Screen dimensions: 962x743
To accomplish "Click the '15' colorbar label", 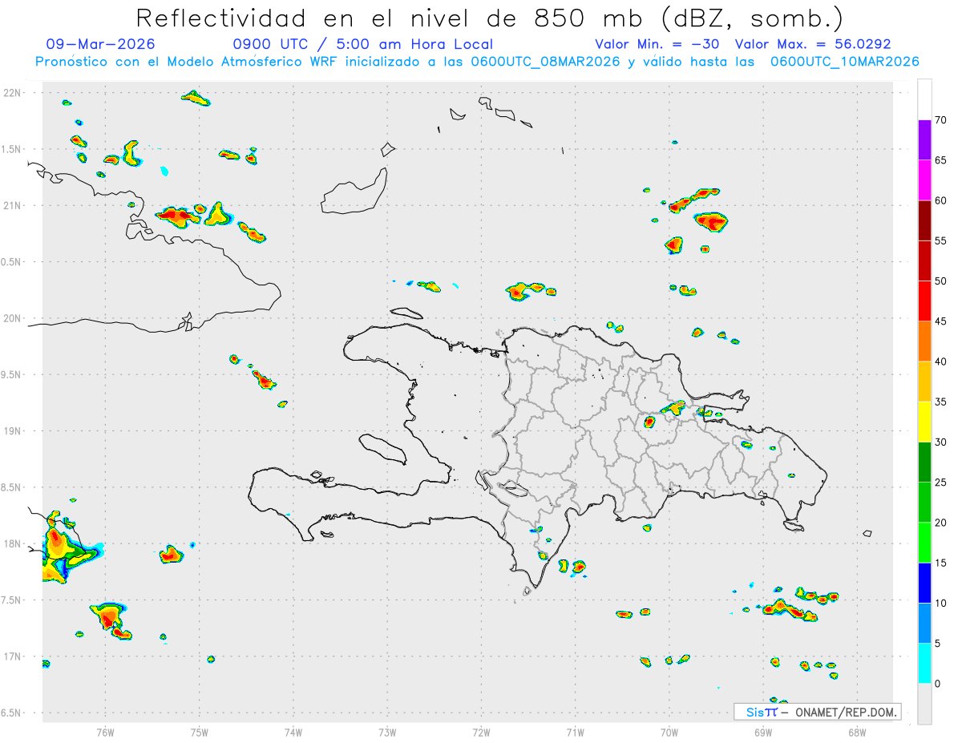I will (x=940, y=563).
